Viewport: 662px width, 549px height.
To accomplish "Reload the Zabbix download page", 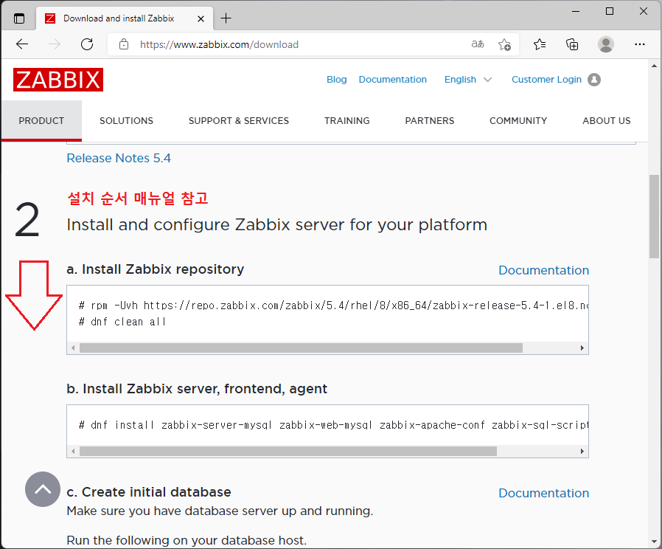I will (x=87, y=44).
